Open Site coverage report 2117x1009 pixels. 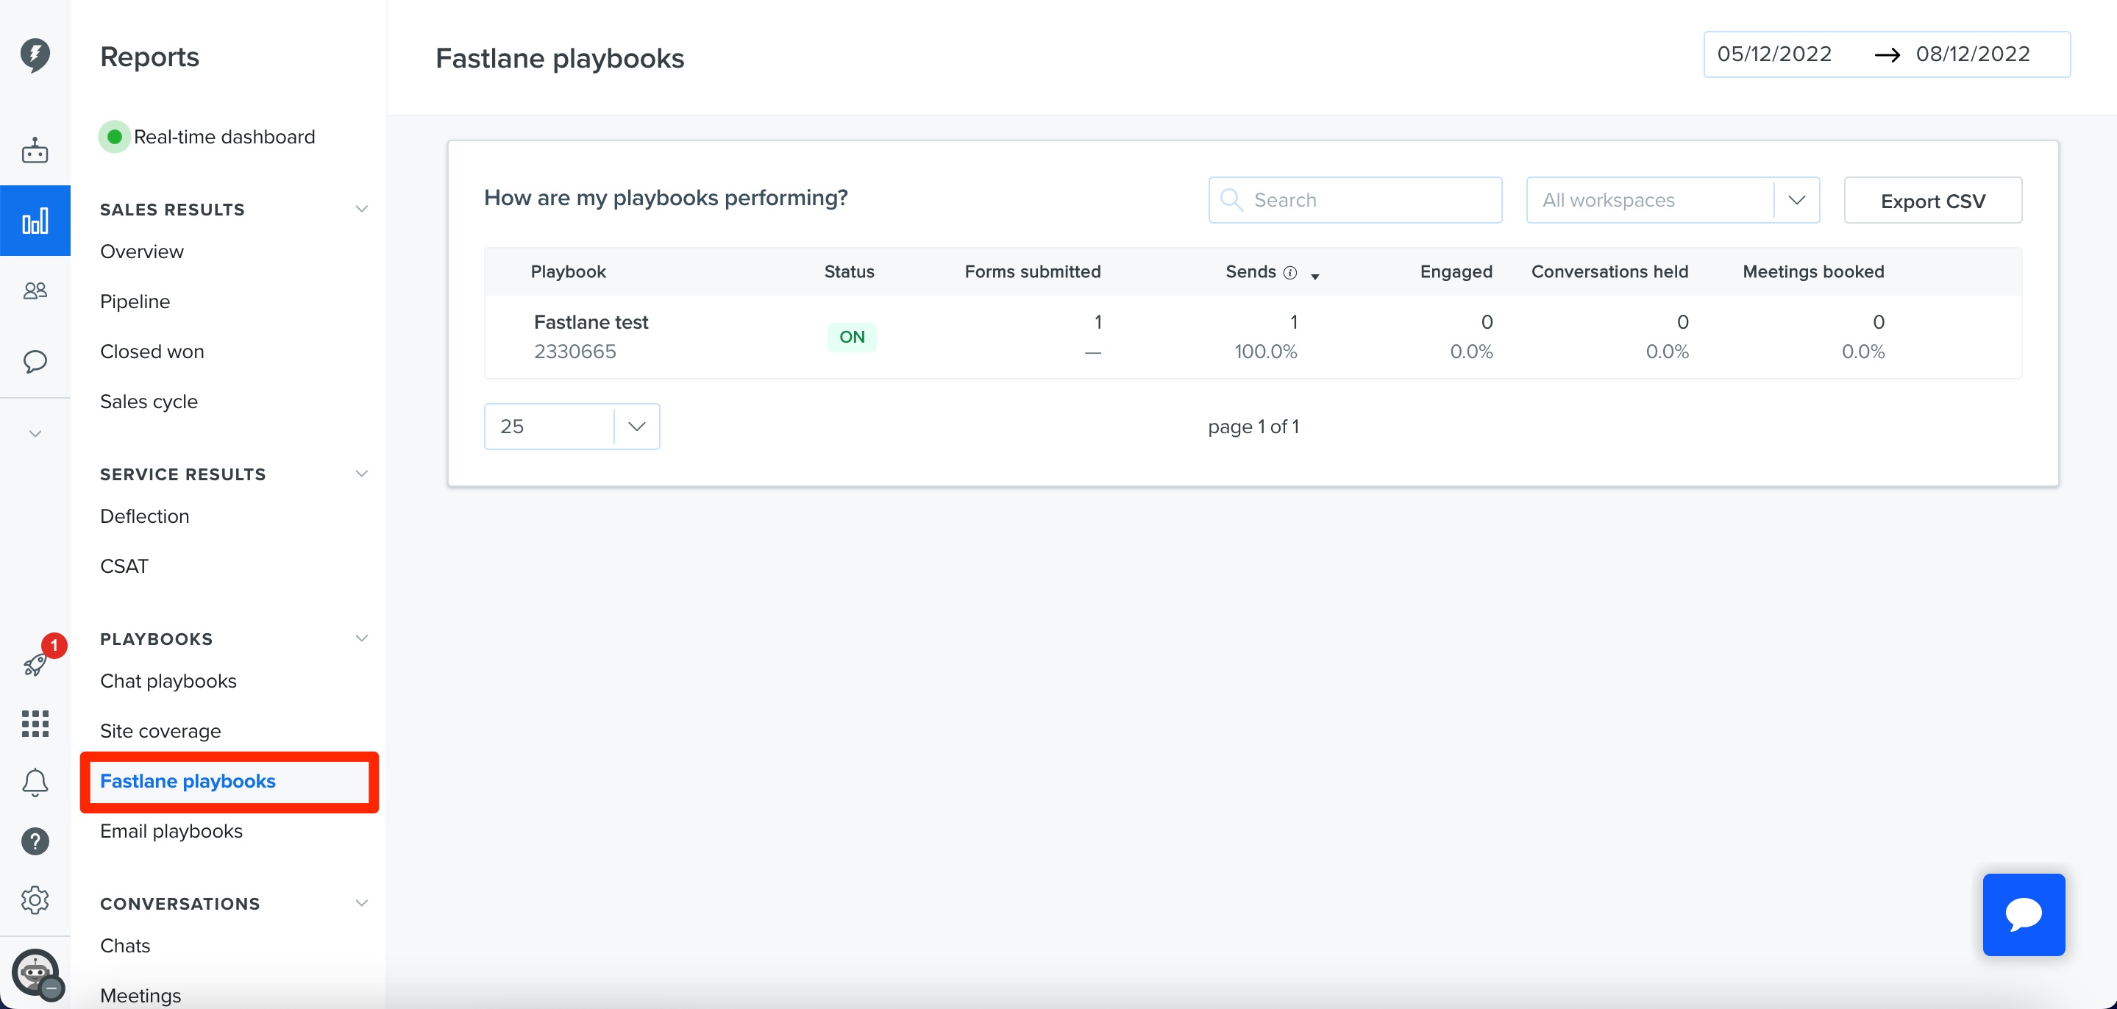(160, 731)
